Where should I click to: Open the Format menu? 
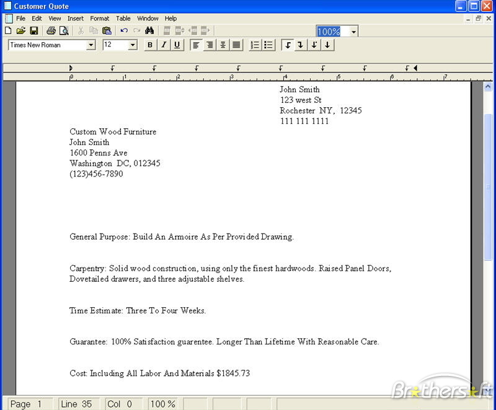[100, 19]
